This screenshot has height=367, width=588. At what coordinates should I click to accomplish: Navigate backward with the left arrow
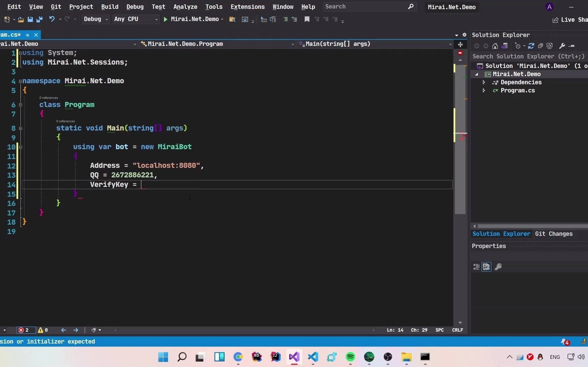click(x=63, y=330)
